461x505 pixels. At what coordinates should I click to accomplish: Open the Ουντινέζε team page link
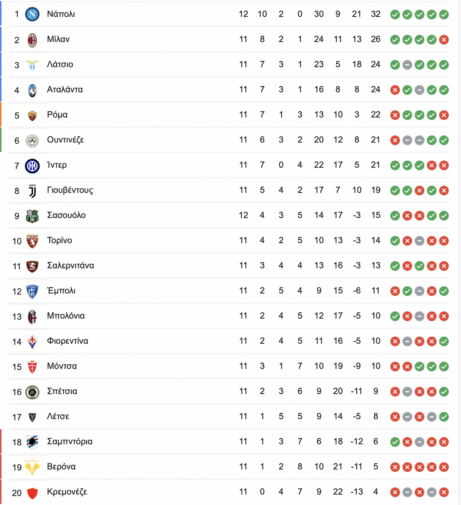click(65, 140)
